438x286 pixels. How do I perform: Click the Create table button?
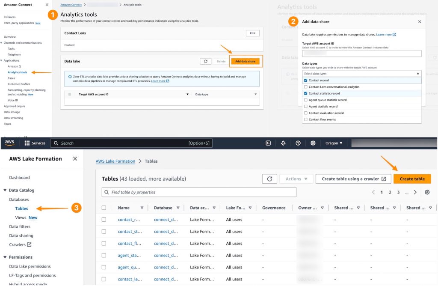[412, 179]
